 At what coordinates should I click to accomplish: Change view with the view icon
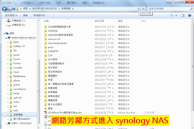pos(172,15)
